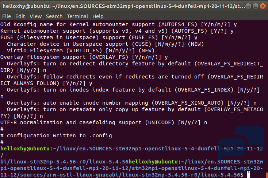
Task: Open the File menu
Action: point(7,16)
